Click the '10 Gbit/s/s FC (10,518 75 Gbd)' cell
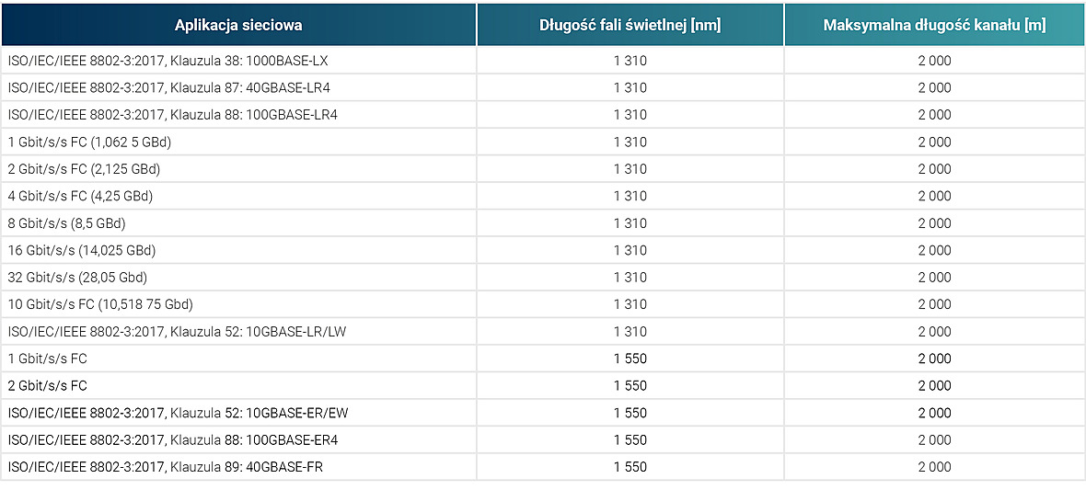This screenshot has width=1086, height=490. coord(238,303)
